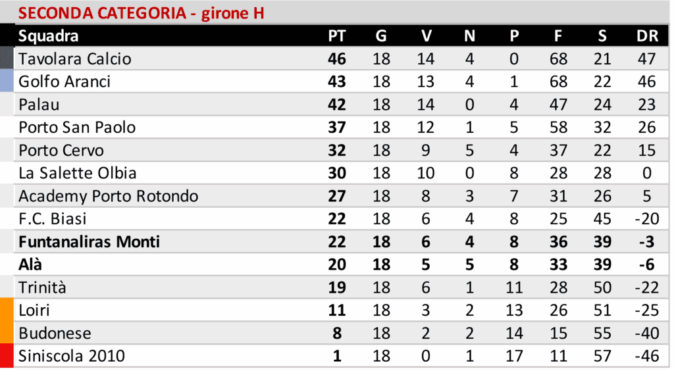Image resolution: width=674 pixels, height=371 pixels.
Task: Click the Siniscola 2010 team name
Action: [x=72, y=357]
